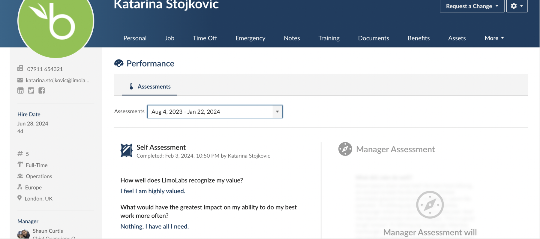Click the Full-Time employment status icon
The image size is (540, 239).
click(x=20, y=165)
